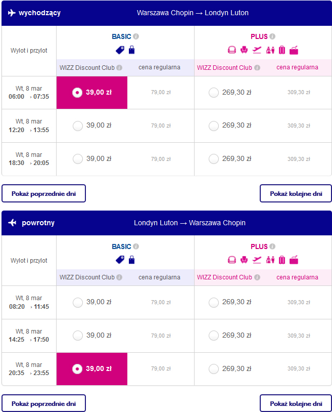The height and width of the screenshot is (412, 332).
Task: Click the airplane takeoff icon in outbound PLUS
Action: tap(257, 50)
